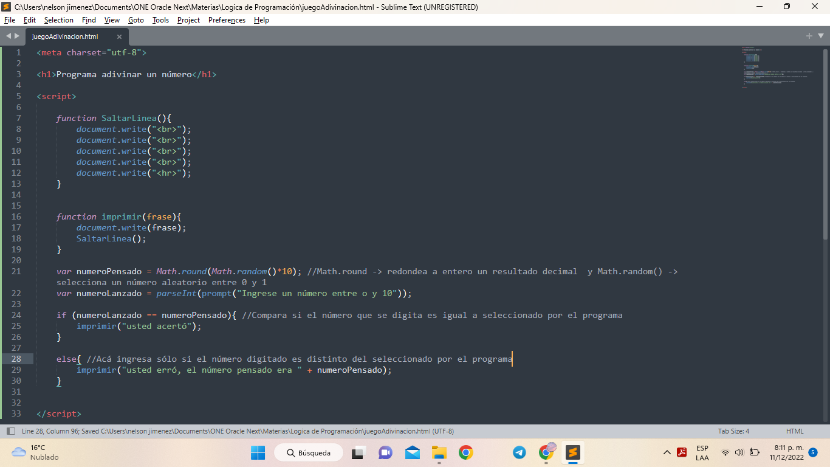Click the Adobe Acrobat tray icon
Image resolution: width=830 pixels, height=467 pixels.
[682, 452]
